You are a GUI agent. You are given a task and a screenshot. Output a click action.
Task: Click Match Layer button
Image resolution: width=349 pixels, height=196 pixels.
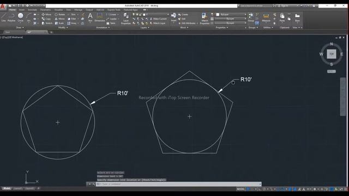(x=158, y=23)
